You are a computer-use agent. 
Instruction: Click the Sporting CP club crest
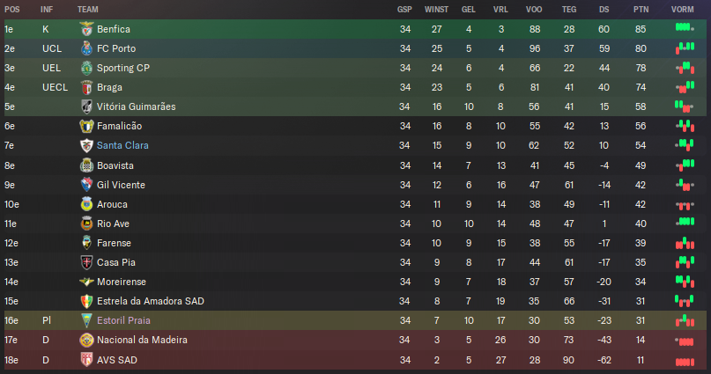(x=86, y=68)
